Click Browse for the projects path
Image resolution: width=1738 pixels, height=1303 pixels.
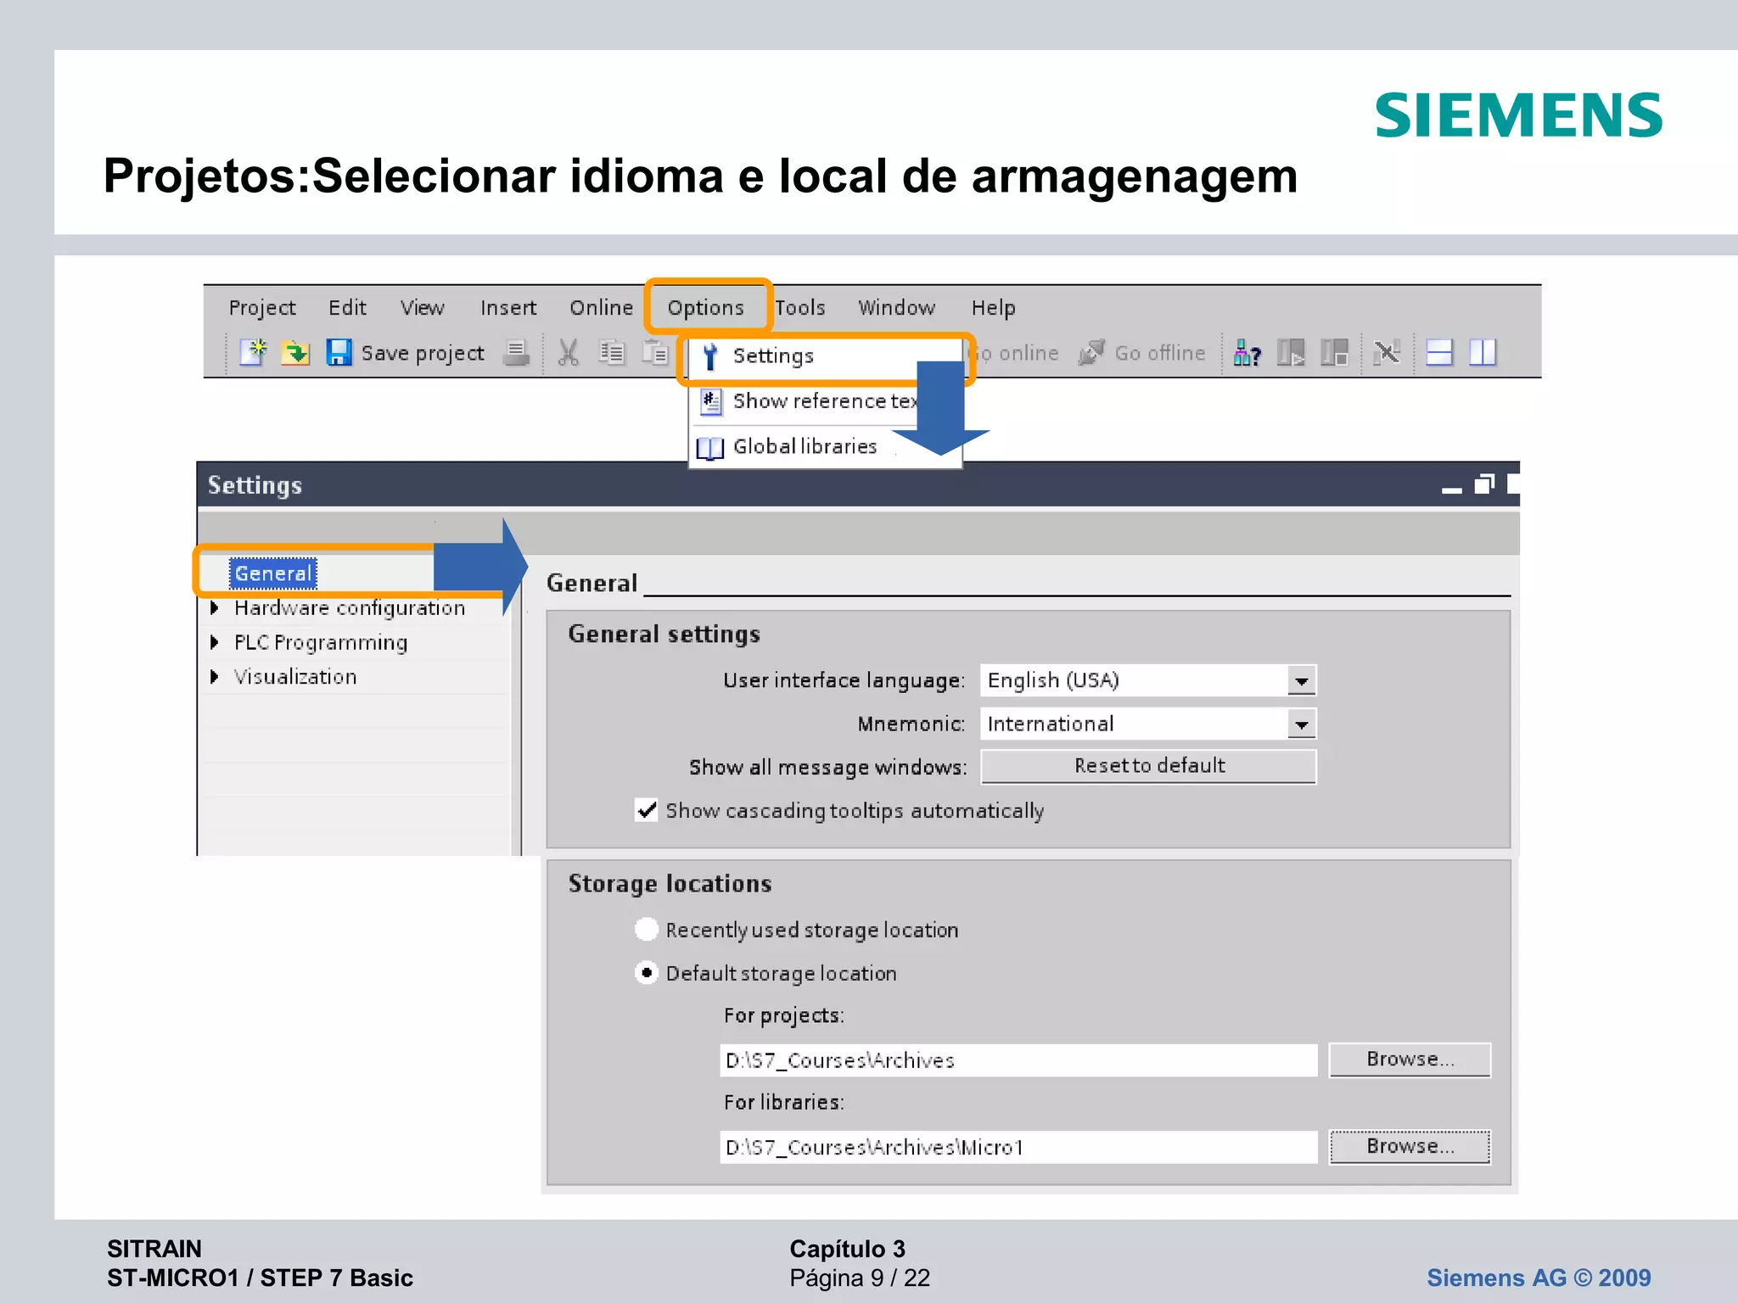pyautogui.click(x=1410, y=1060)
